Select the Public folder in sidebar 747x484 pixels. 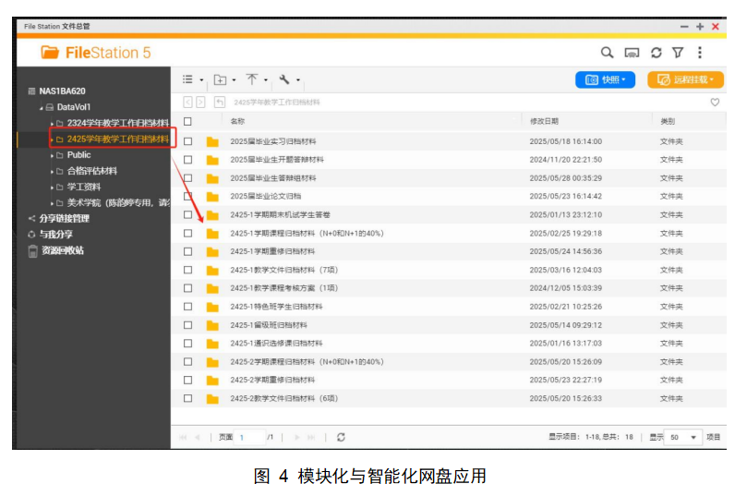pos(79,155)
